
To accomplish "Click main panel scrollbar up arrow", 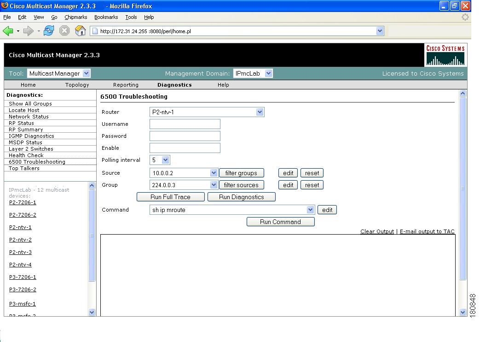I will [x=463, y=93].
